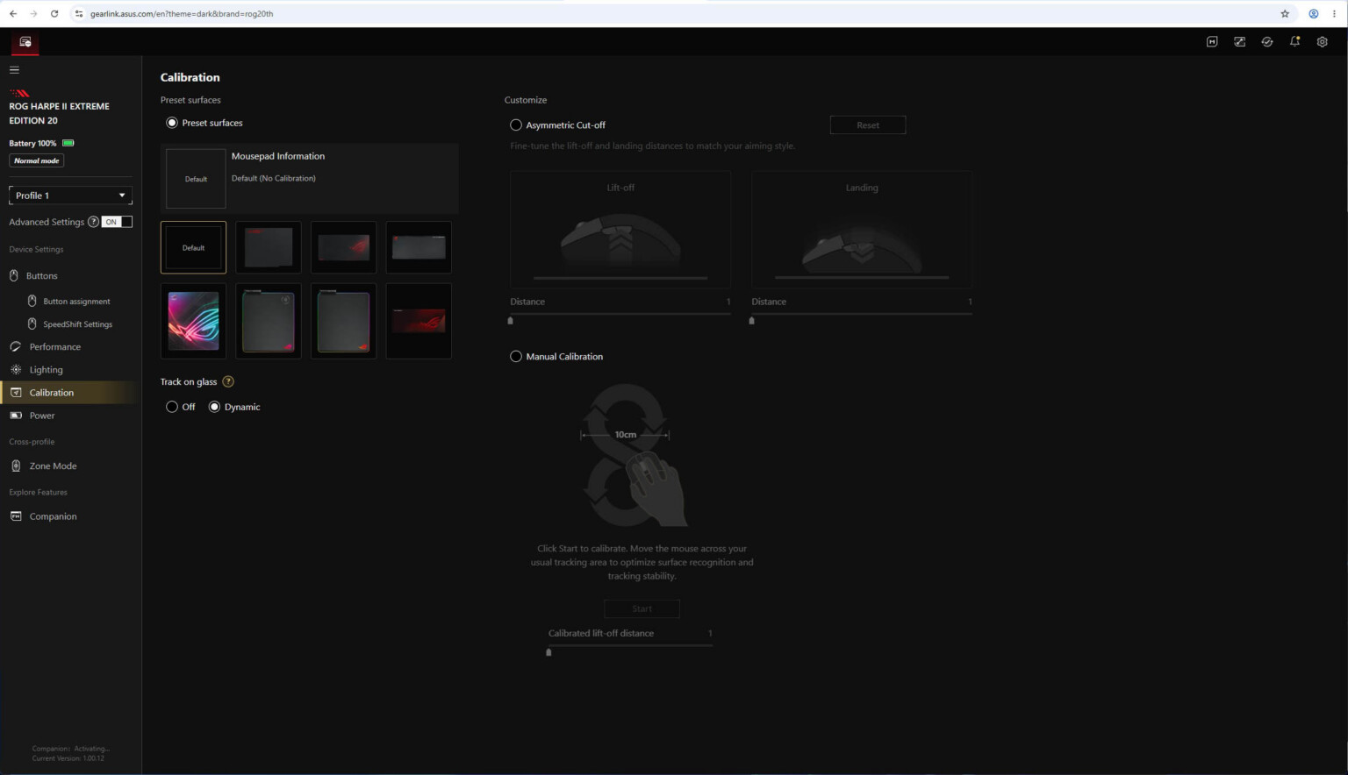Open the macro (M) icon in the top bar
Viewport: 1348px width, 775px height.
coord(1212,42)
